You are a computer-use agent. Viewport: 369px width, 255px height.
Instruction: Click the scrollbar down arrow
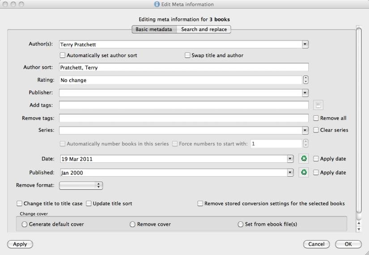point(359,229)
